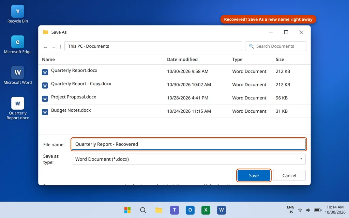Open File Explorer from the taskbar
Viewport: 349px width, 218px height.
(159, 210)
